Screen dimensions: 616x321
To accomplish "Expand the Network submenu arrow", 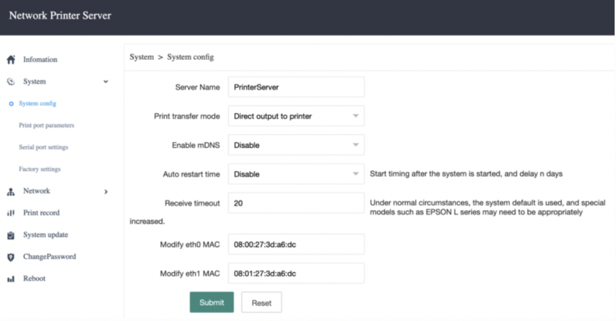I will click(x=106, y=192).
